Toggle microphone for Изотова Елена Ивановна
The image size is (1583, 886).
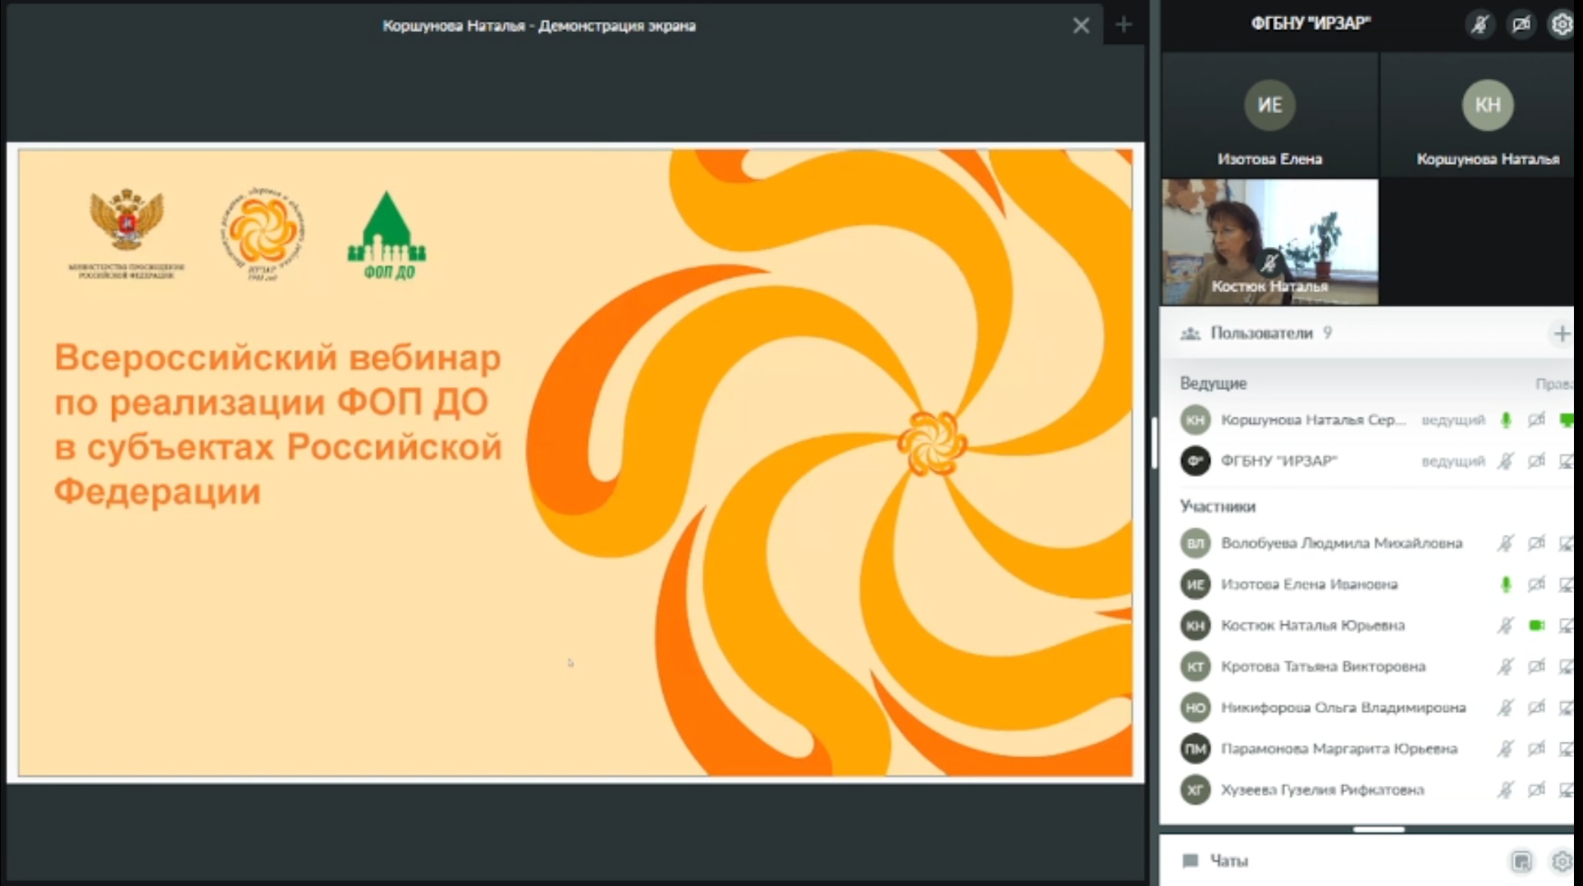(1506, 584)
